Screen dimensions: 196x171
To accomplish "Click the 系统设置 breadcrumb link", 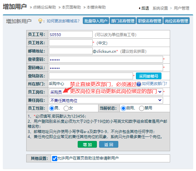I will pyautogui.click(x=160, y=8).
